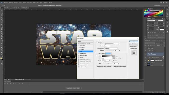This screenshot has width=169, height=95.
Task: Open the Archivo menu
Action: click(6, 3)
